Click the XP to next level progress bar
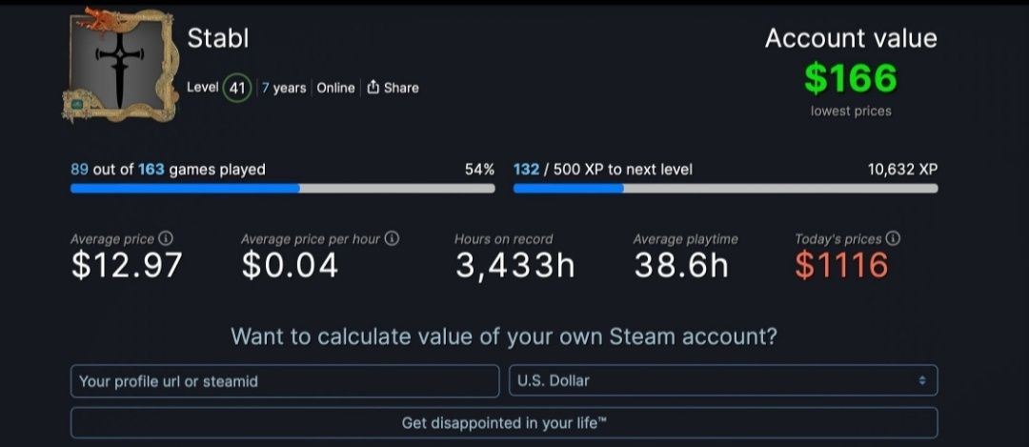The image size is (1029, 447). tap(725, 189)
